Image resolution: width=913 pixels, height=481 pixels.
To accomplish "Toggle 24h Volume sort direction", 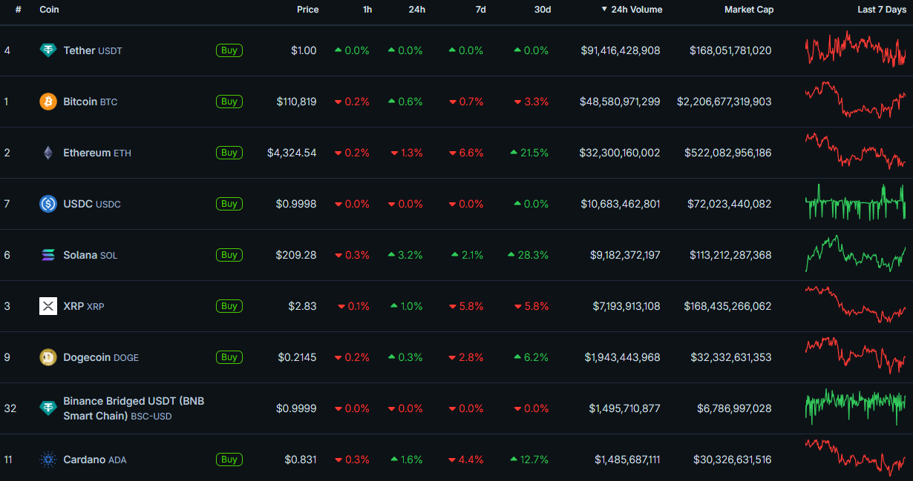I will [632, 10].
